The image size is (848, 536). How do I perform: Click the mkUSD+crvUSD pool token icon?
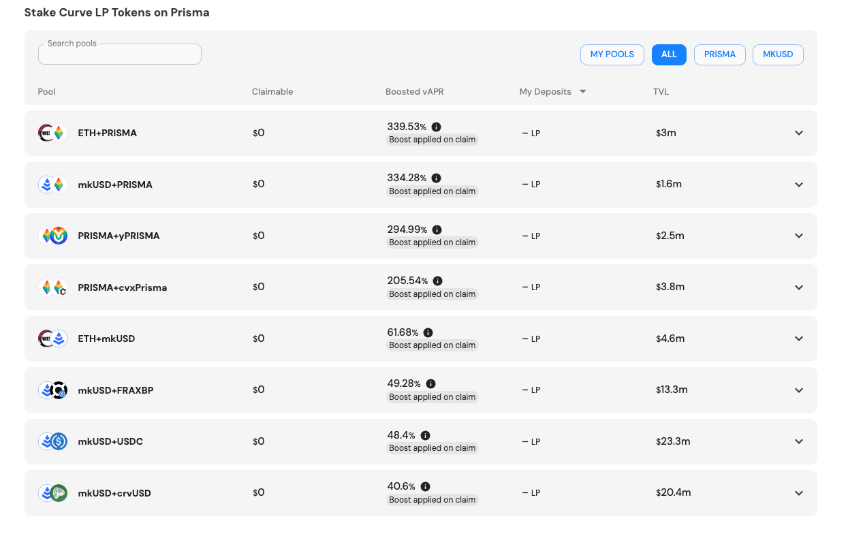coord(52,493)
